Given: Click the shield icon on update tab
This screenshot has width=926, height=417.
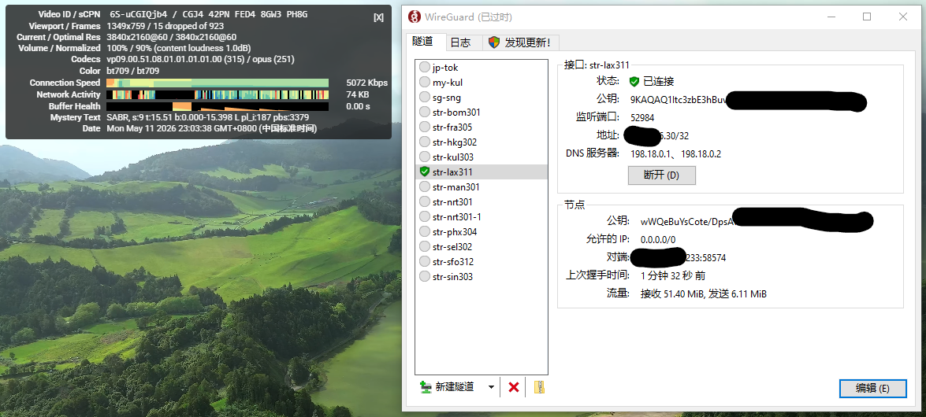Looking at the screenshot, I should 493,42.
